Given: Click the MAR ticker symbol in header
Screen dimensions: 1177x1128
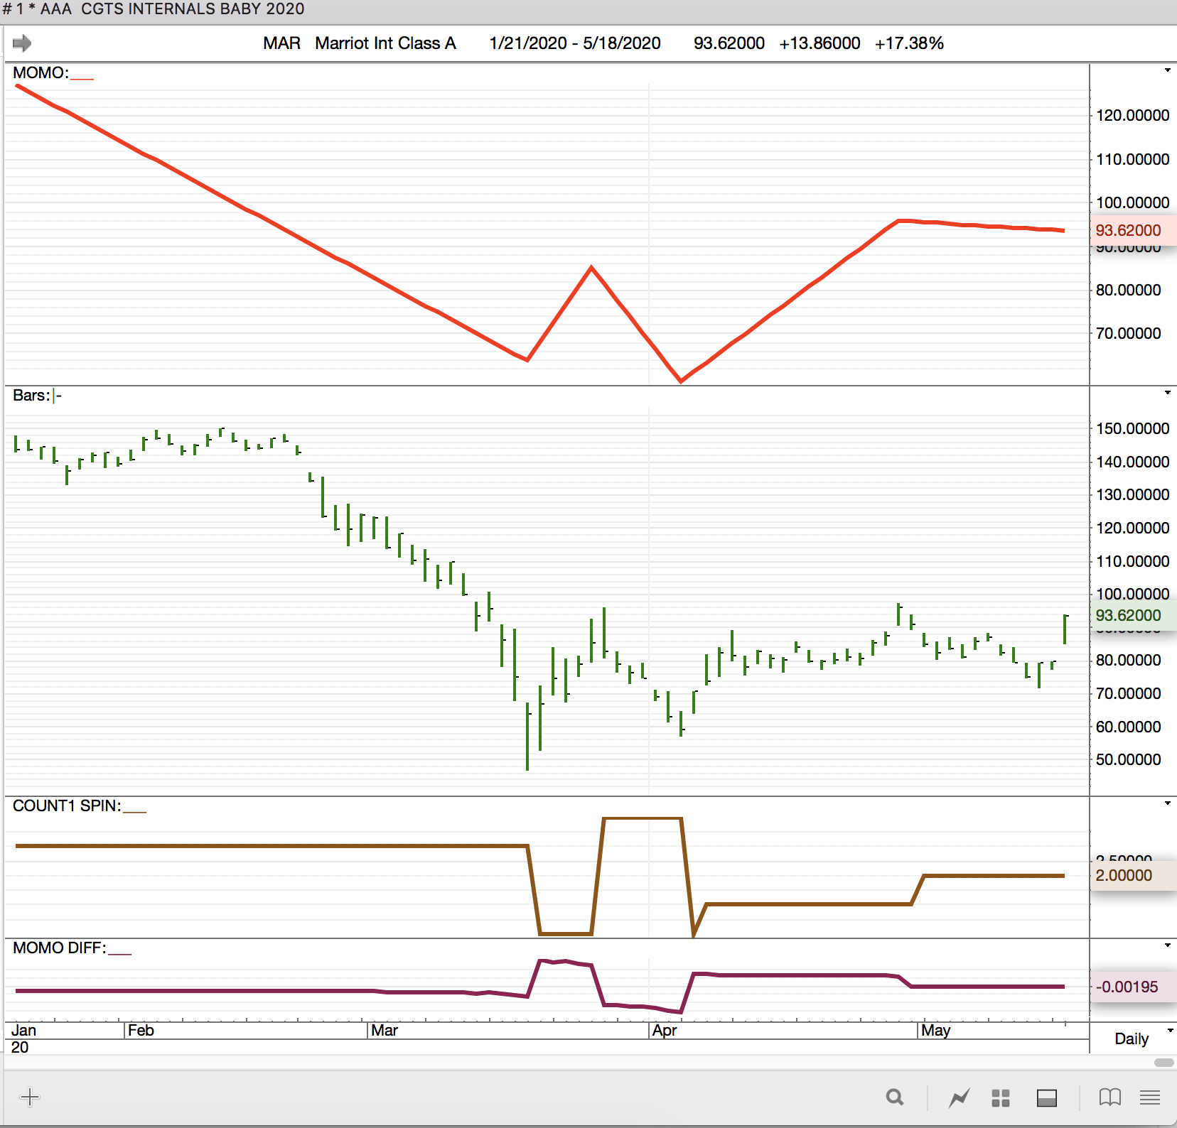Looking at the screenshot, I should tap(281, 43).
